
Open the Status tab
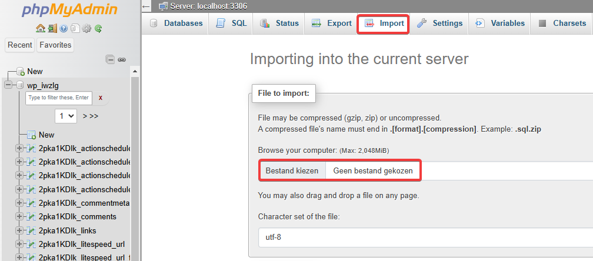(279, 24)
